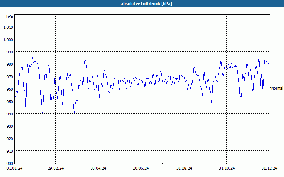
Task: Click the '920' y-axis value
Action: [10, 139]
